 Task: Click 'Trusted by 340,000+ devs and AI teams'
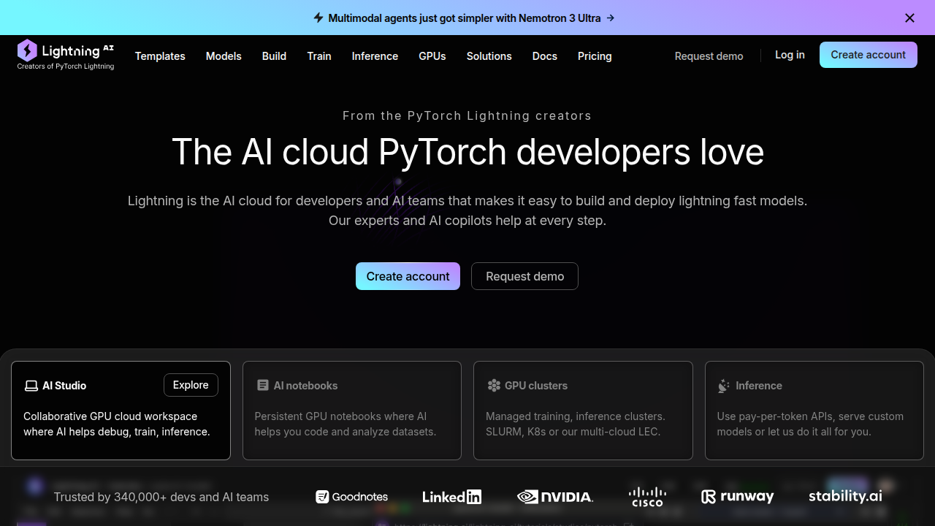tap(161, 497)
